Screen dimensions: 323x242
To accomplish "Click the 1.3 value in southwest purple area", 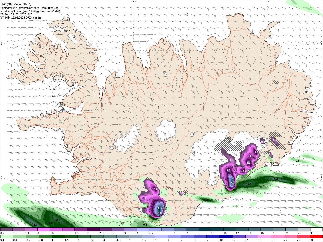I will [144, 199].
